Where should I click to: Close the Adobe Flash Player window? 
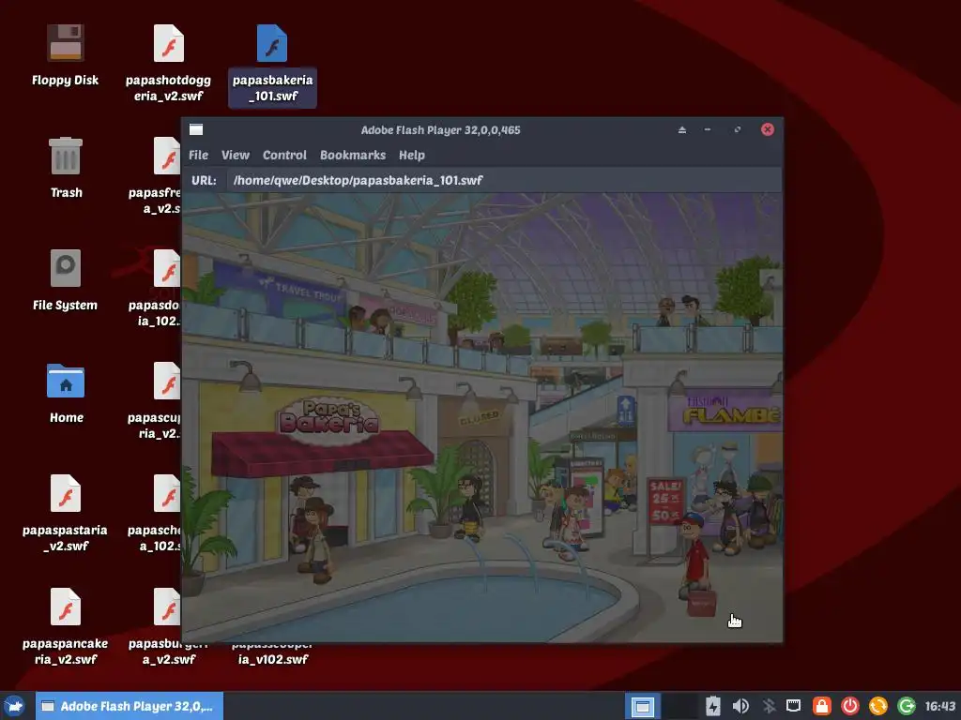tap(768, 129)
